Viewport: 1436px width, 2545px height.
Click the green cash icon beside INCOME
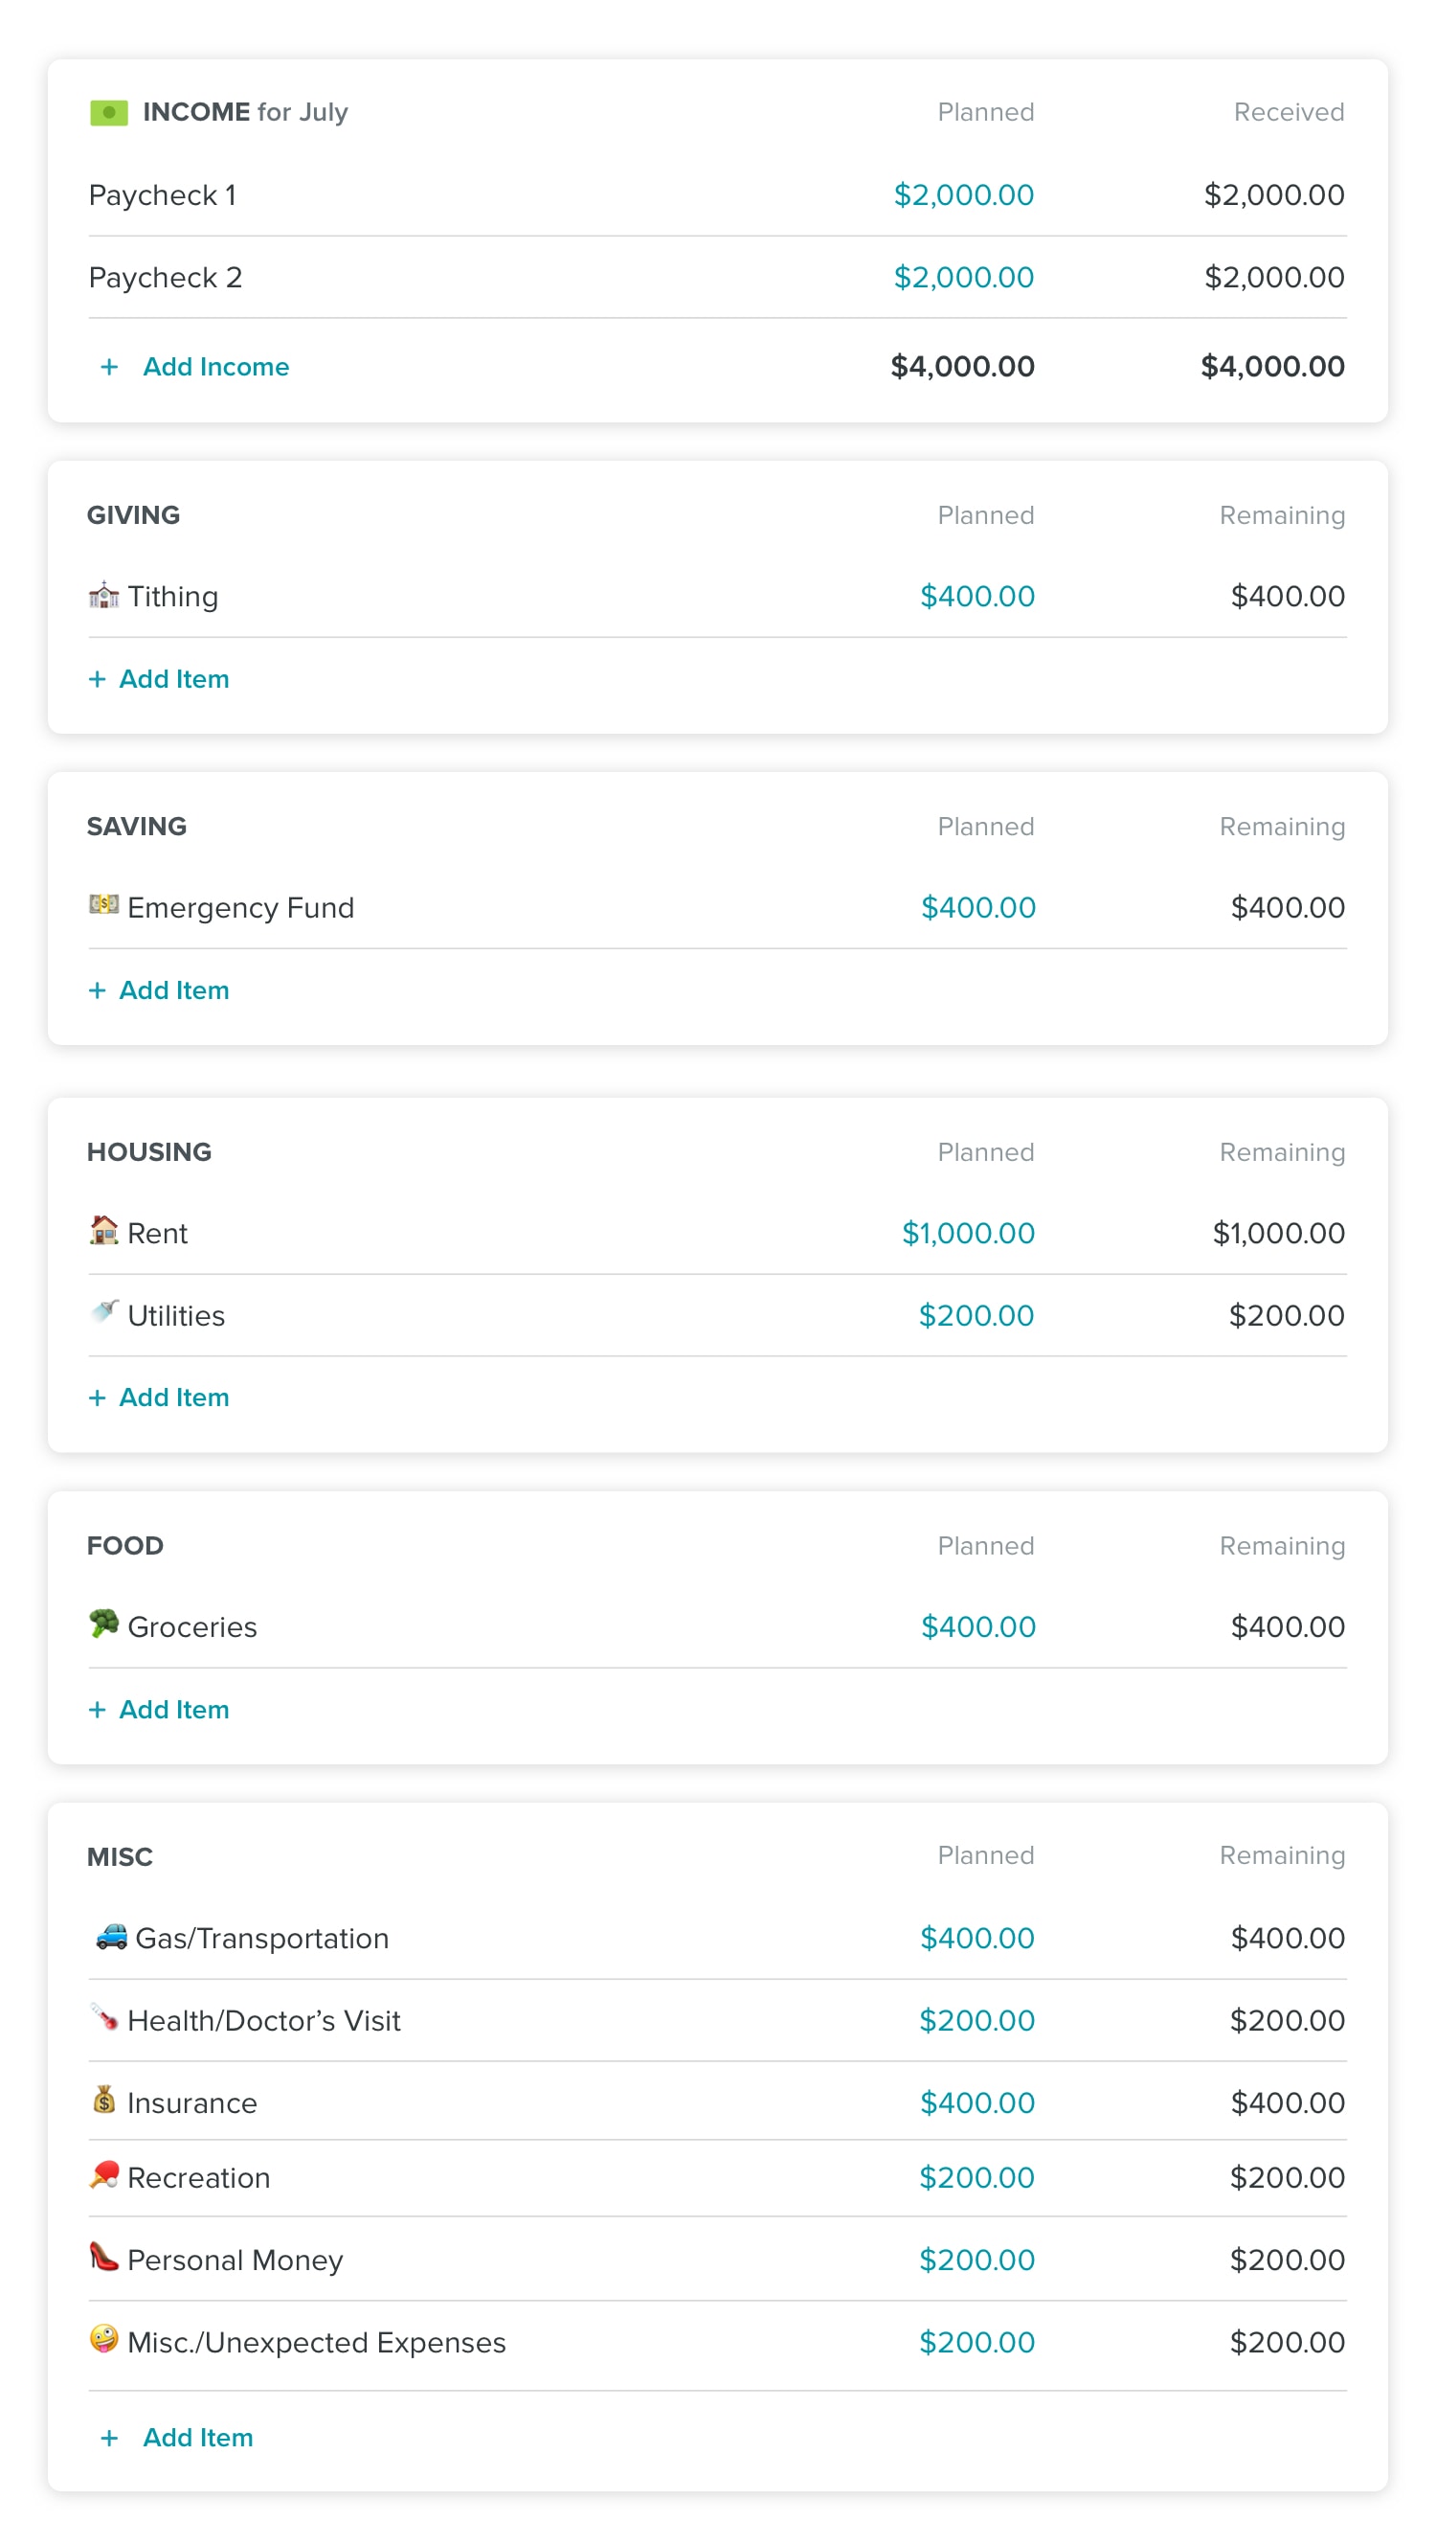click(108, 113)
